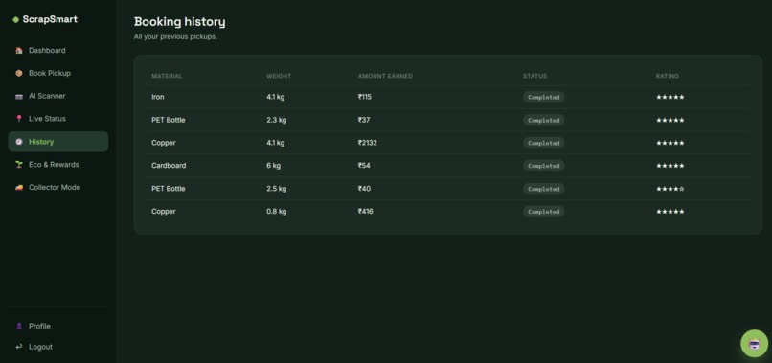The image size is (772, 363).
Task: Click Completed badge in ₹37 row
Action: 543,120
